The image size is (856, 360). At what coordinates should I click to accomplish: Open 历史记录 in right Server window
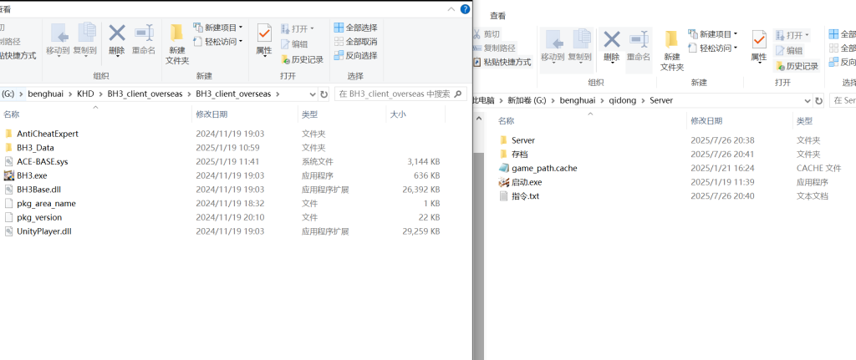[x=797, y=66]
